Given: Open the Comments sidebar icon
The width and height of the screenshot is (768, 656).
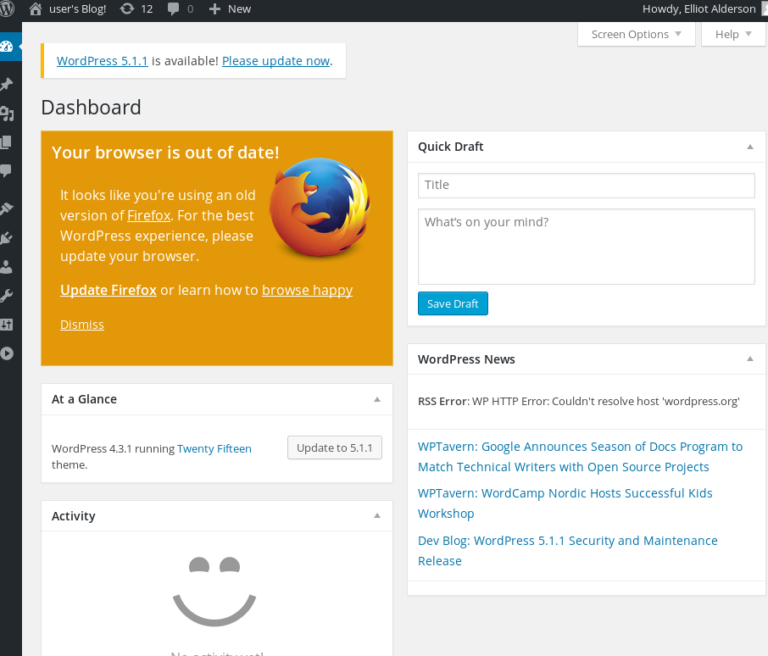Looking at the screenshot, I should coord(6,171).
